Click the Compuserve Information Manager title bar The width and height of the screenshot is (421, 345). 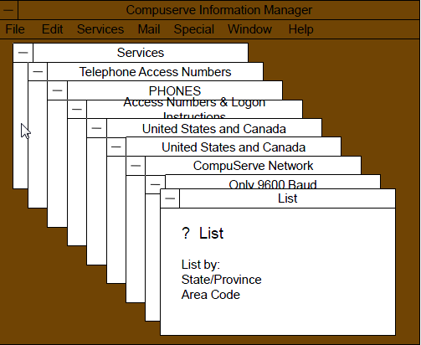pyautogui.click(x=219, y=10)
